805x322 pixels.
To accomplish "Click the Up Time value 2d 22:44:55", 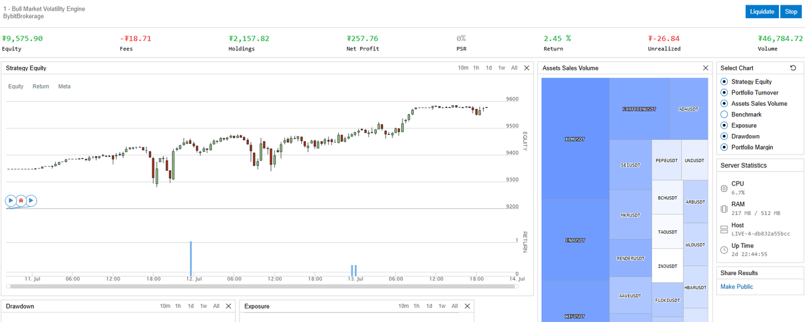I will pyautogui.click(x=749, y=254).
